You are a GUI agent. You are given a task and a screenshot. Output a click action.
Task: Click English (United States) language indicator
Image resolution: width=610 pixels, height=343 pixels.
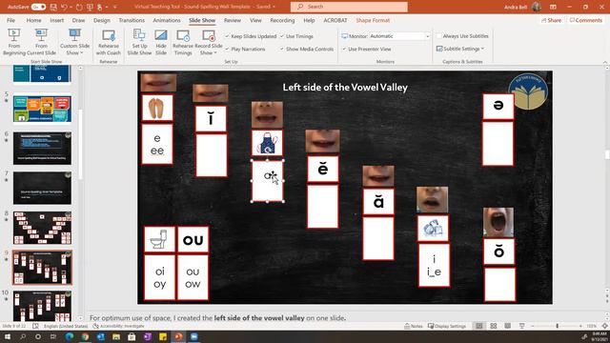[66, 326]
